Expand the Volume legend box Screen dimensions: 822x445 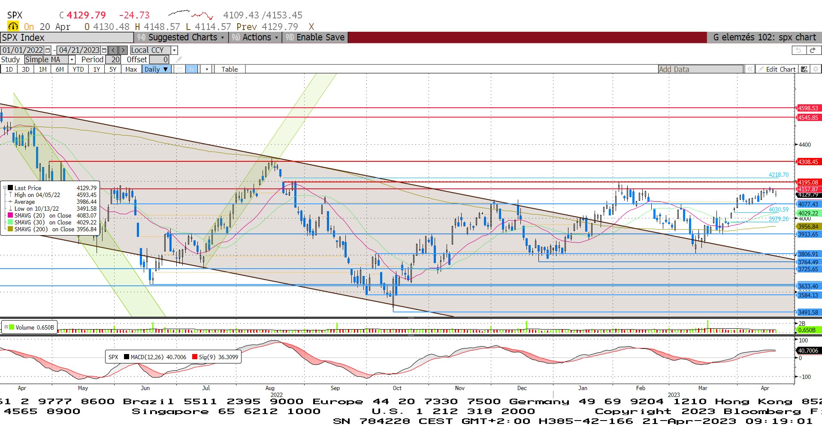pos(6,327)
